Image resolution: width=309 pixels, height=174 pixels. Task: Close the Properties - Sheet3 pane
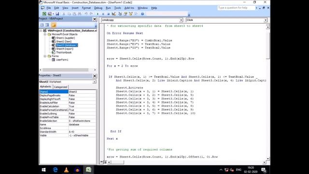pos(95,76)
